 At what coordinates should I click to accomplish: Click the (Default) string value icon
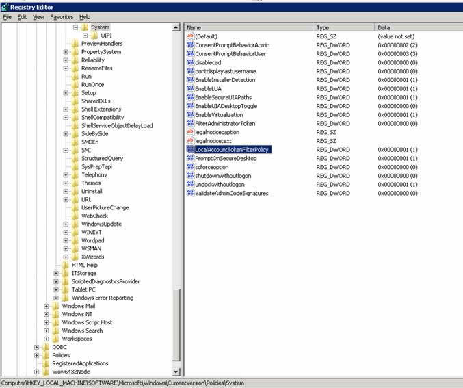(x=190, y=36)
